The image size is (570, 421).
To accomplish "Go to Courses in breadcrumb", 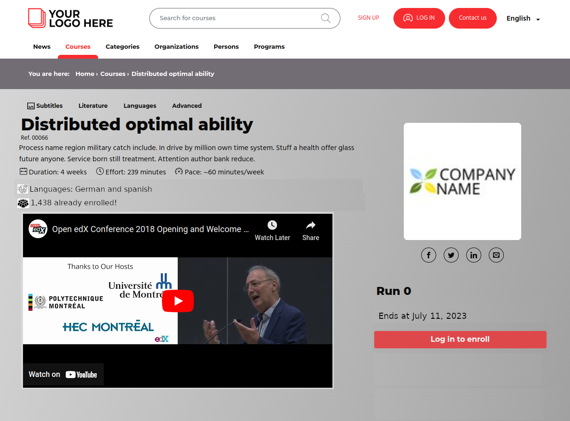I will coord(113,74).
